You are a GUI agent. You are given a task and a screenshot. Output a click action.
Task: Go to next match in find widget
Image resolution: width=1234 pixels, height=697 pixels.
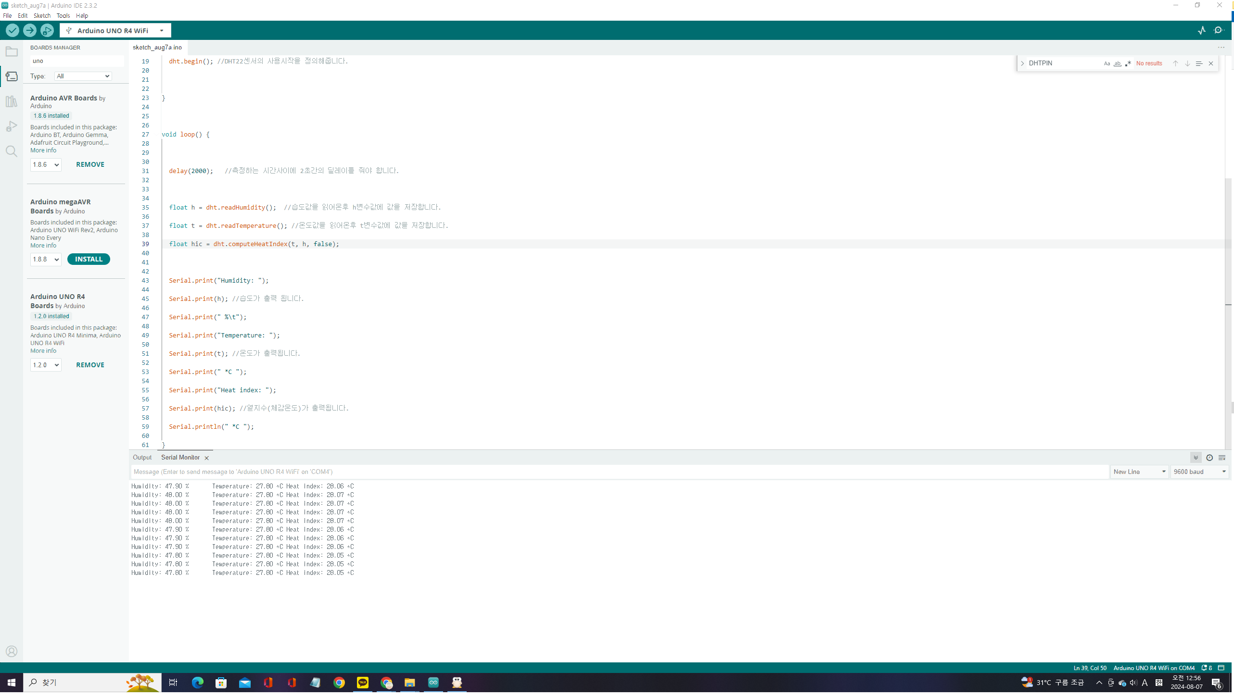coord(1187,63)
